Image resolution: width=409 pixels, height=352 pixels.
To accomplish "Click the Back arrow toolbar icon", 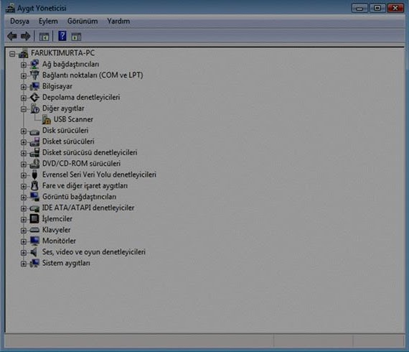I will [x=12, y=36].
